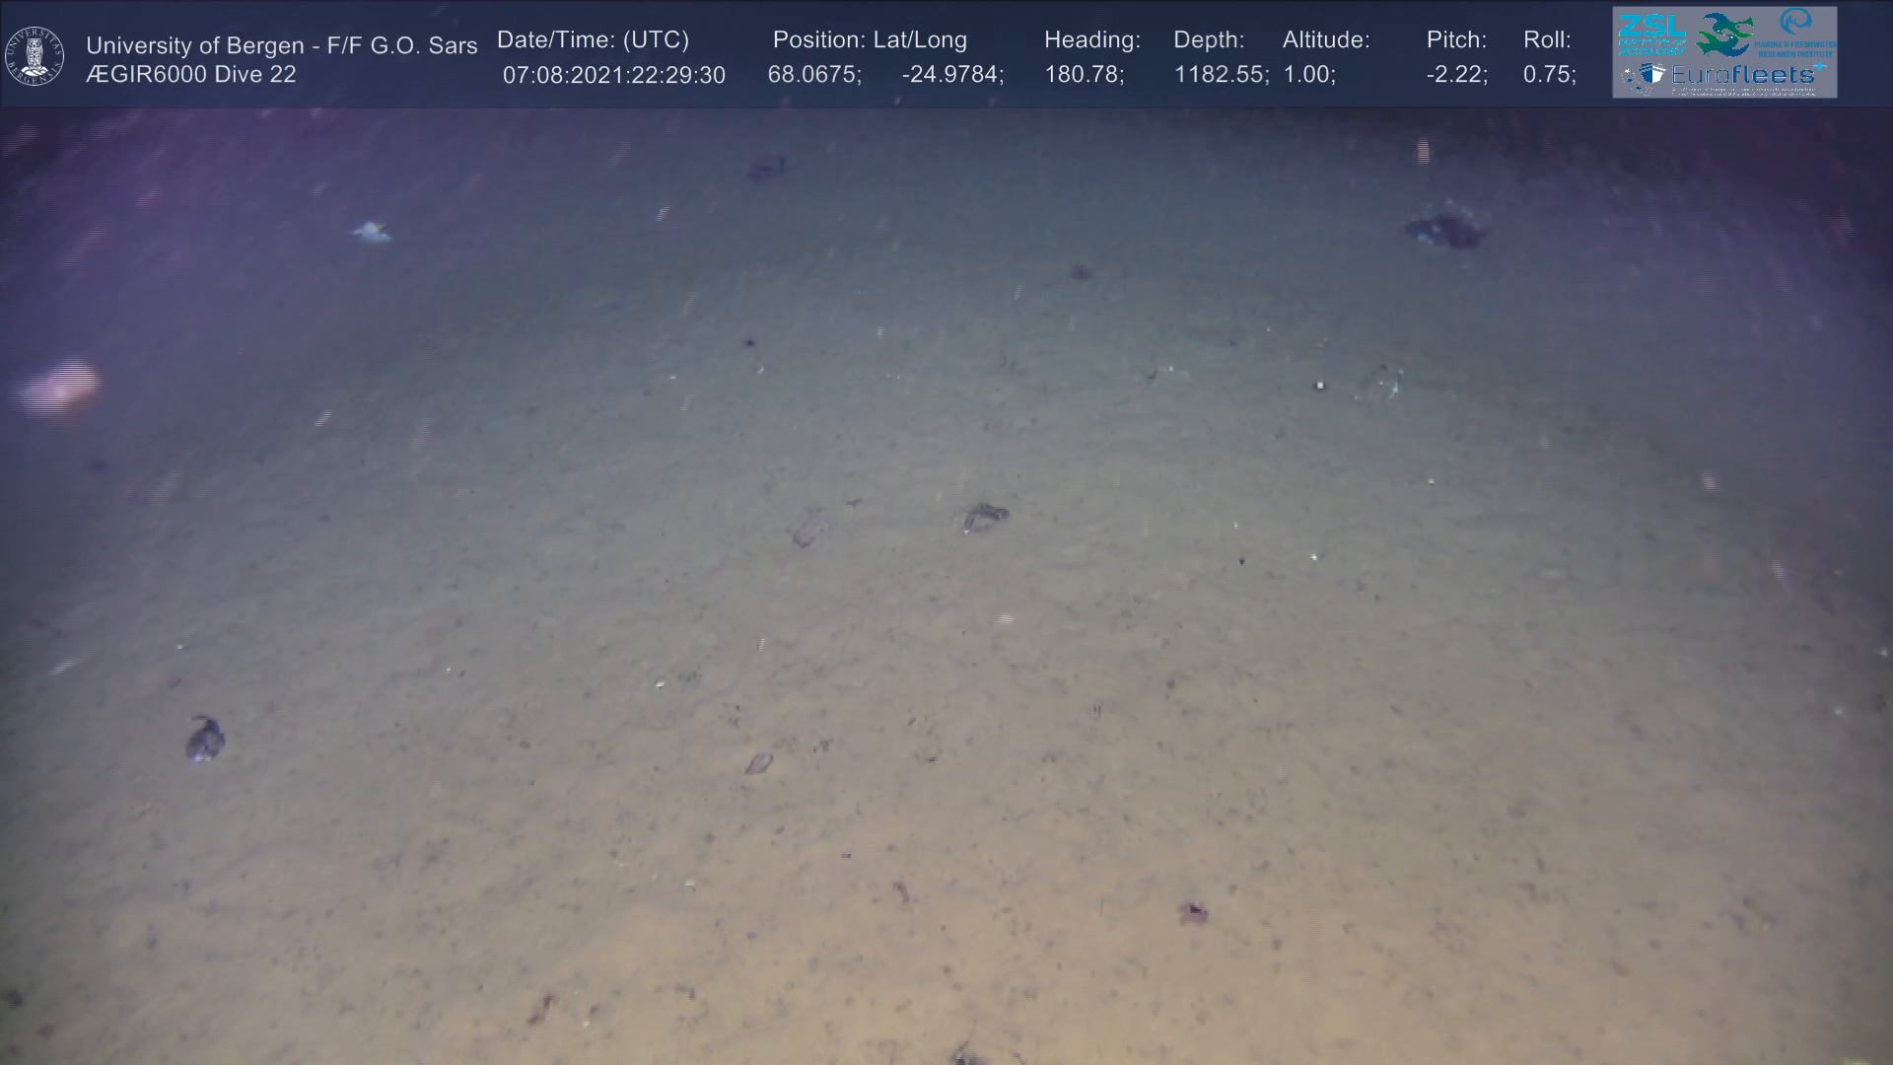Click the timestamp value 07:08:2021:22:29:30
The image size is (1893, 1065).
[613, 75]
